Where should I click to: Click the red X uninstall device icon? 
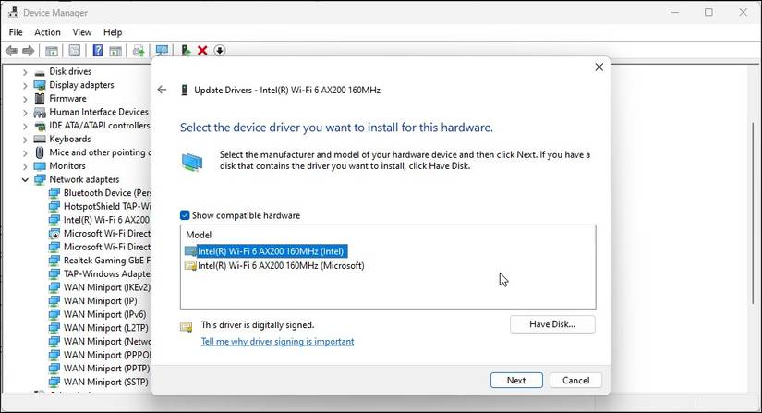[x=202, y=51]
